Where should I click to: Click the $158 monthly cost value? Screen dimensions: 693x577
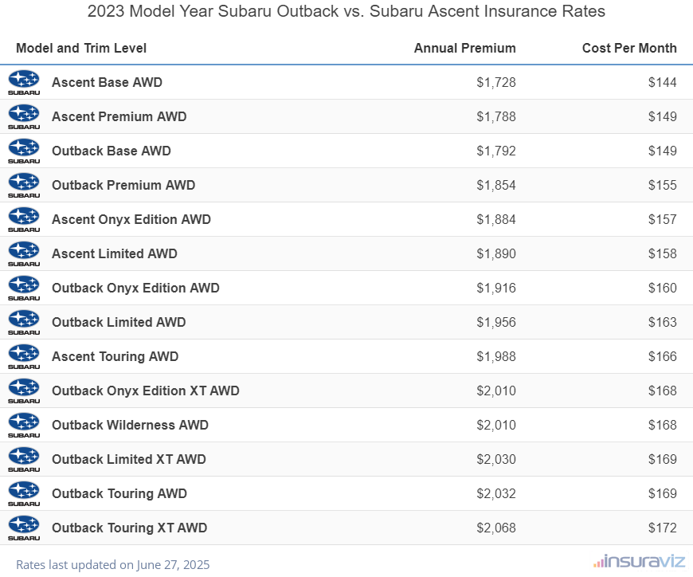(x=663, y=253)
